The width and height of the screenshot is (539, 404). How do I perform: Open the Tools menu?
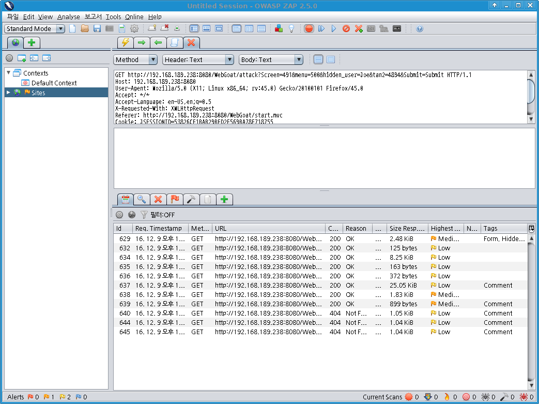[113, 17]
